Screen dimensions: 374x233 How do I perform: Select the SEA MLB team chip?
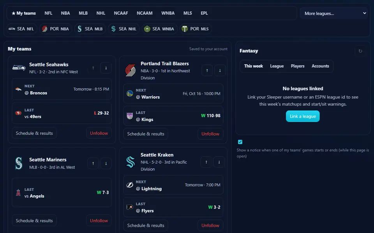[x=90, y=29]
